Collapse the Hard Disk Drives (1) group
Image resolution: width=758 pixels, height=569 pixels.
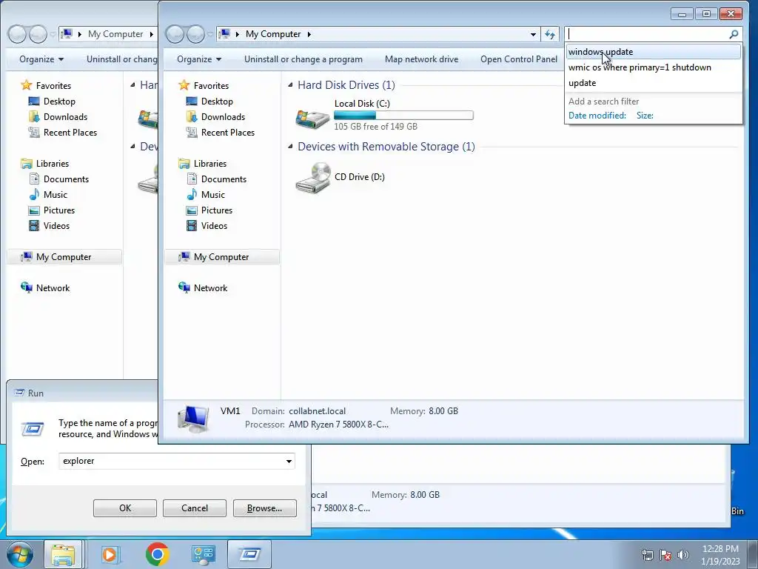coord(290,85)
